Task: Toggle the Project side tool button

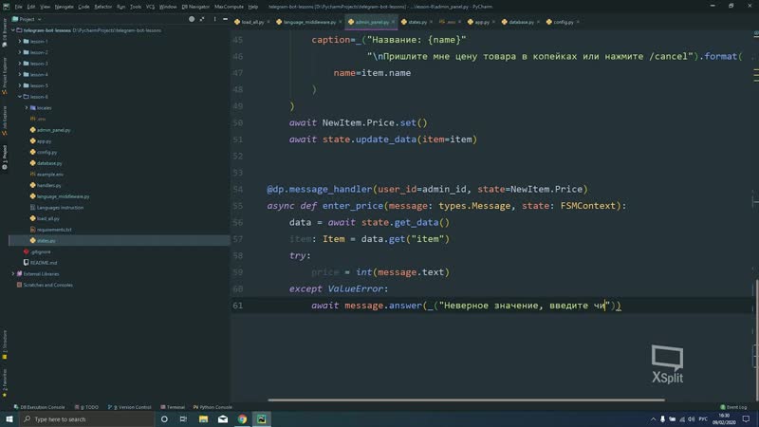Action: click(x=5, y=158)
